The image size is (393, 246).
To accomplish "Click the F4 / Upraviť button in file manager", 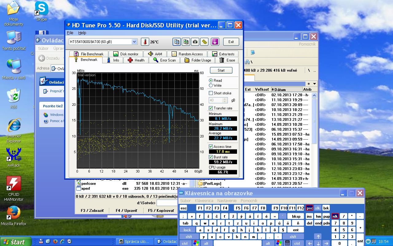I will [126, 211].
